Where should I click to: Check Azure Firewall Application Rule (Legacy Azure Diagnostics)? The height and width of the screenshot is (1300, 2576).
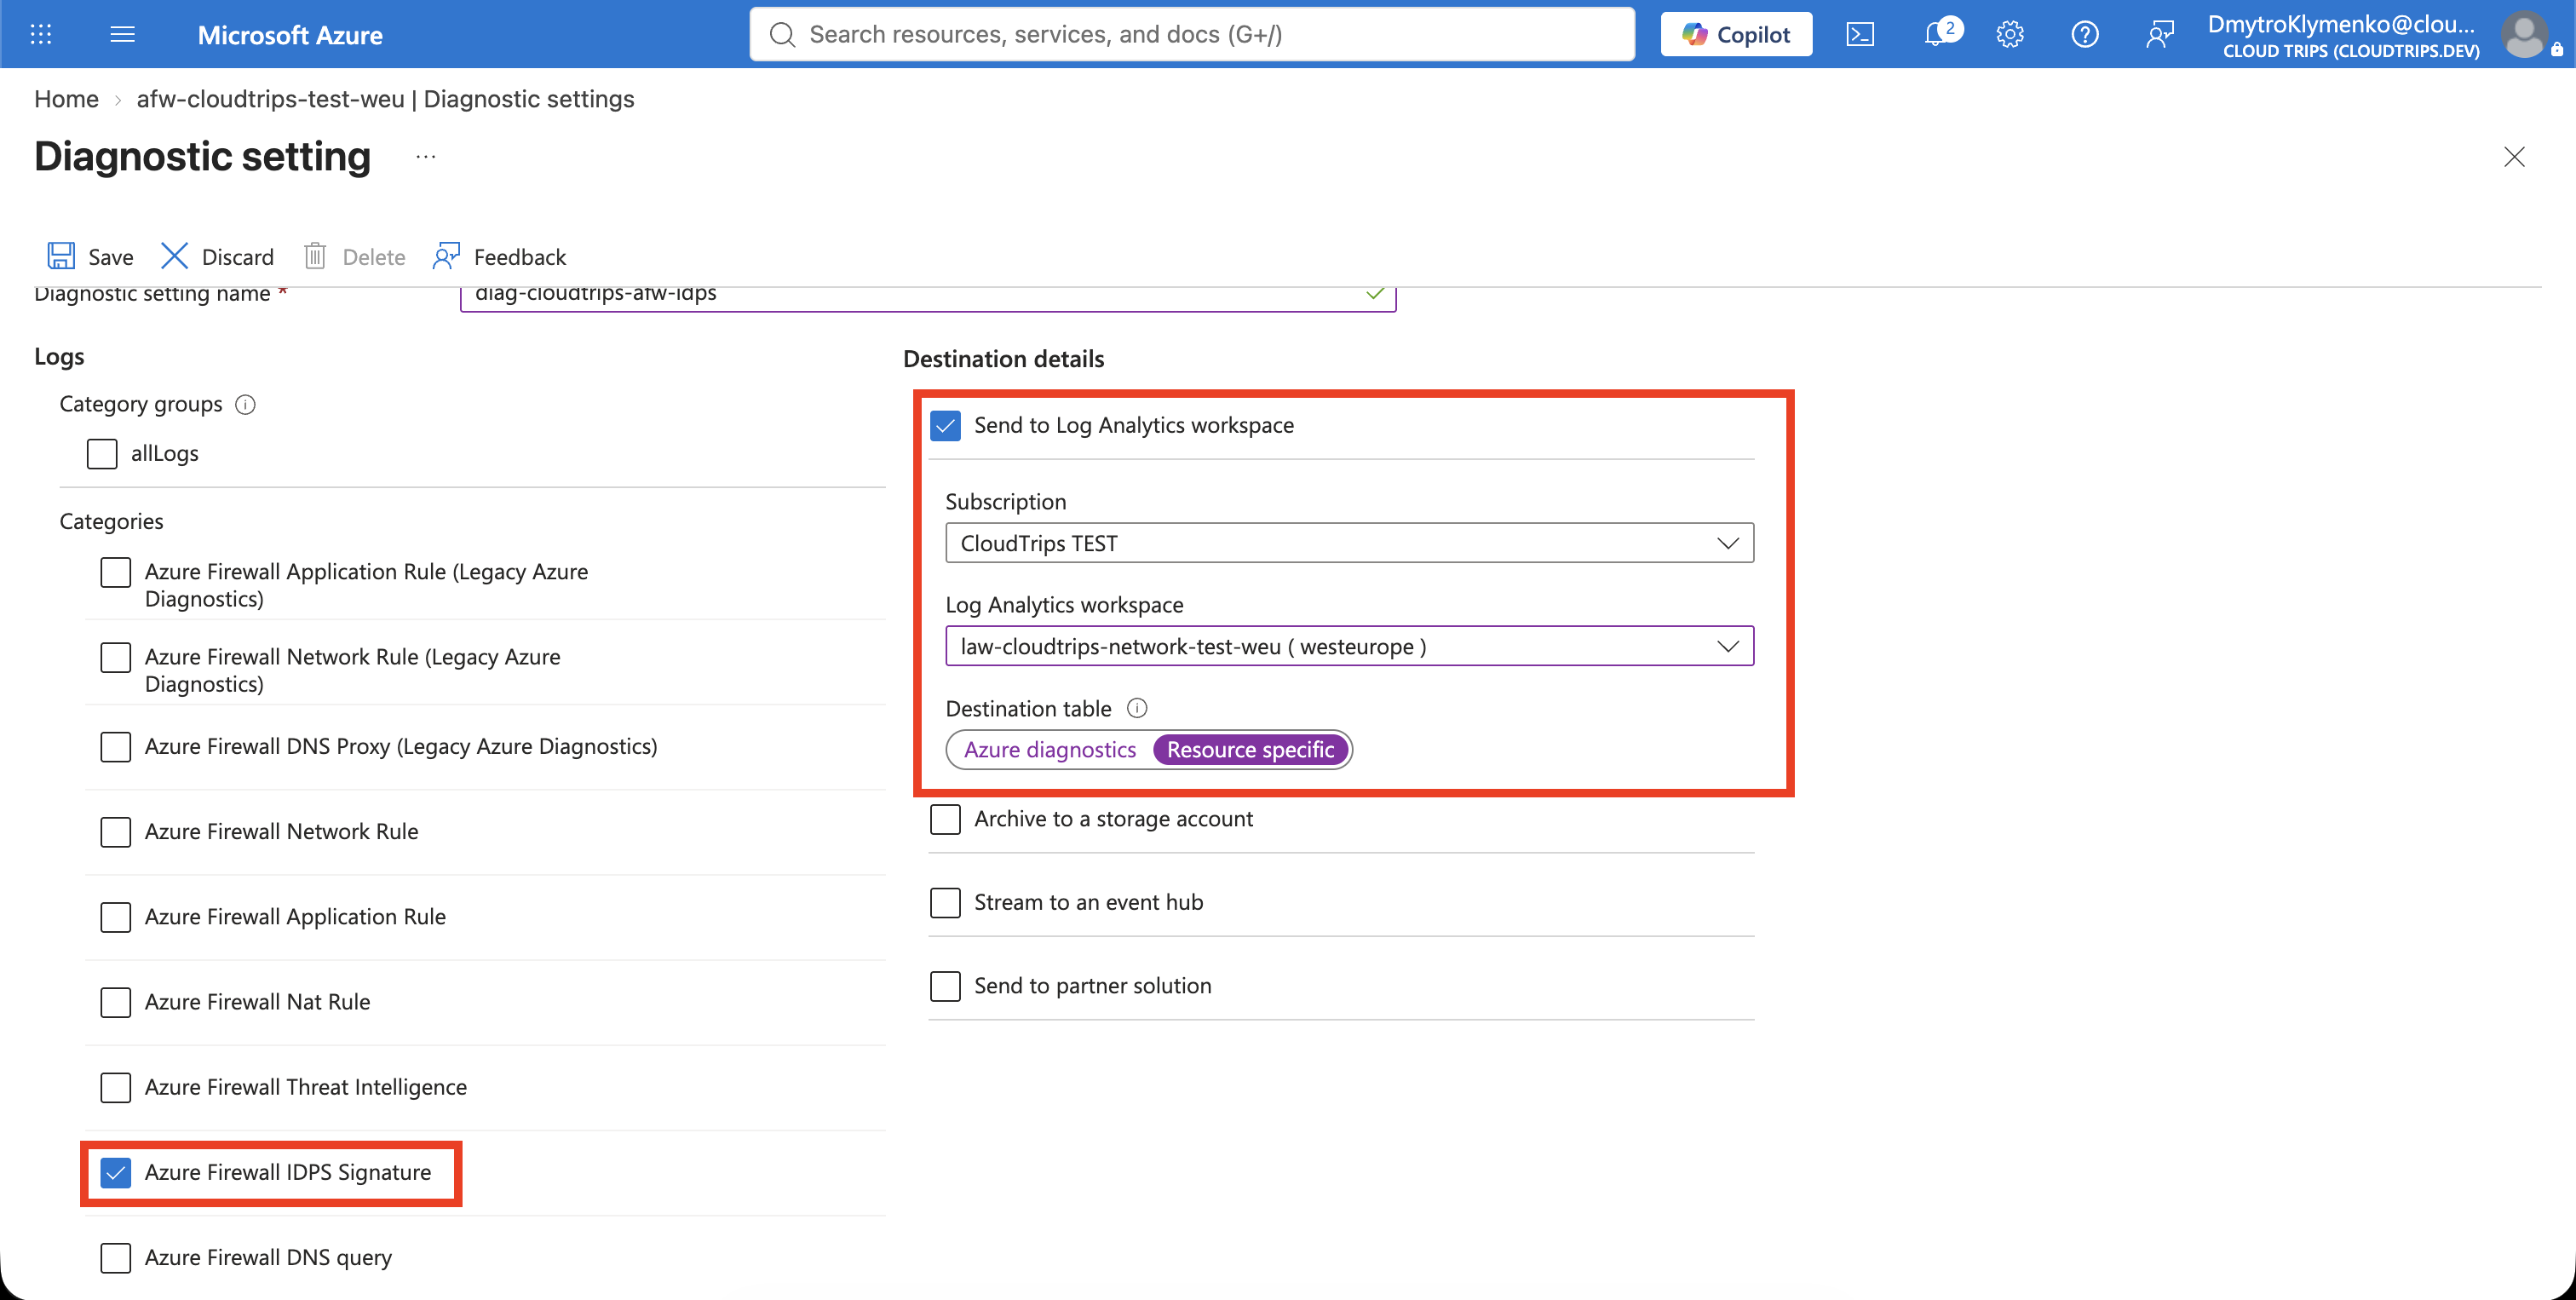pyautogui.click(x=116, y=573)
